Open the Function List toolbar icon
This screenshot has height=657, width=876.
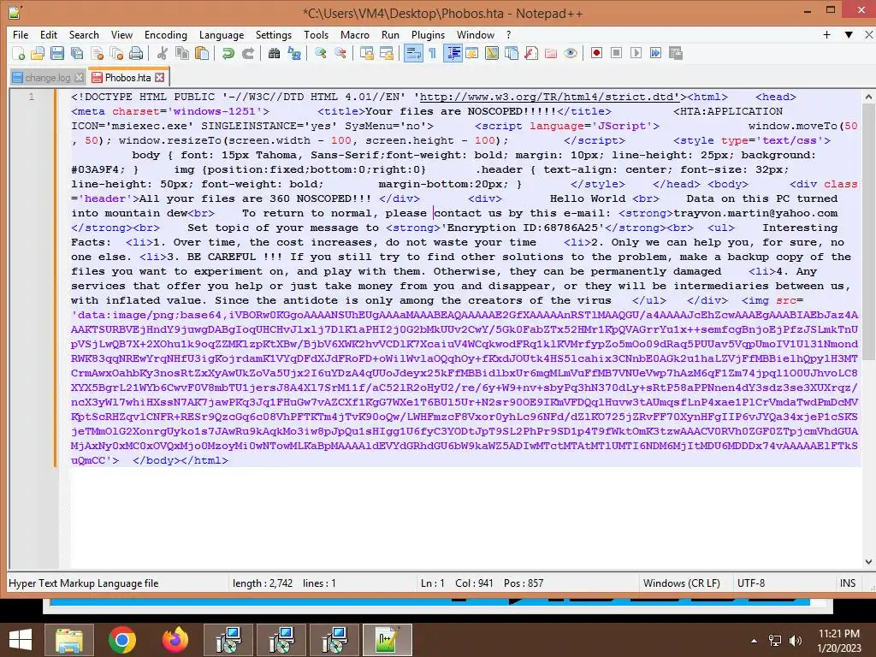(x=531, y=53)
